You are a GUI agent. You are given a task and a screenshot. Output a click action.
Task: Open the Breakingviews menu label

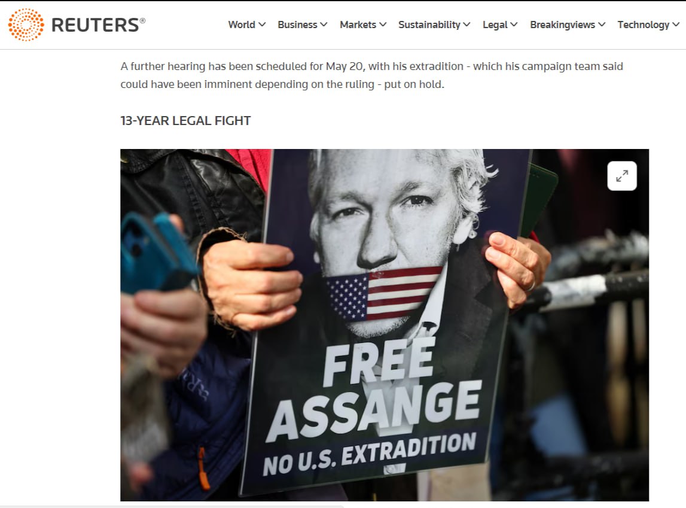click(x=562, y=25)
